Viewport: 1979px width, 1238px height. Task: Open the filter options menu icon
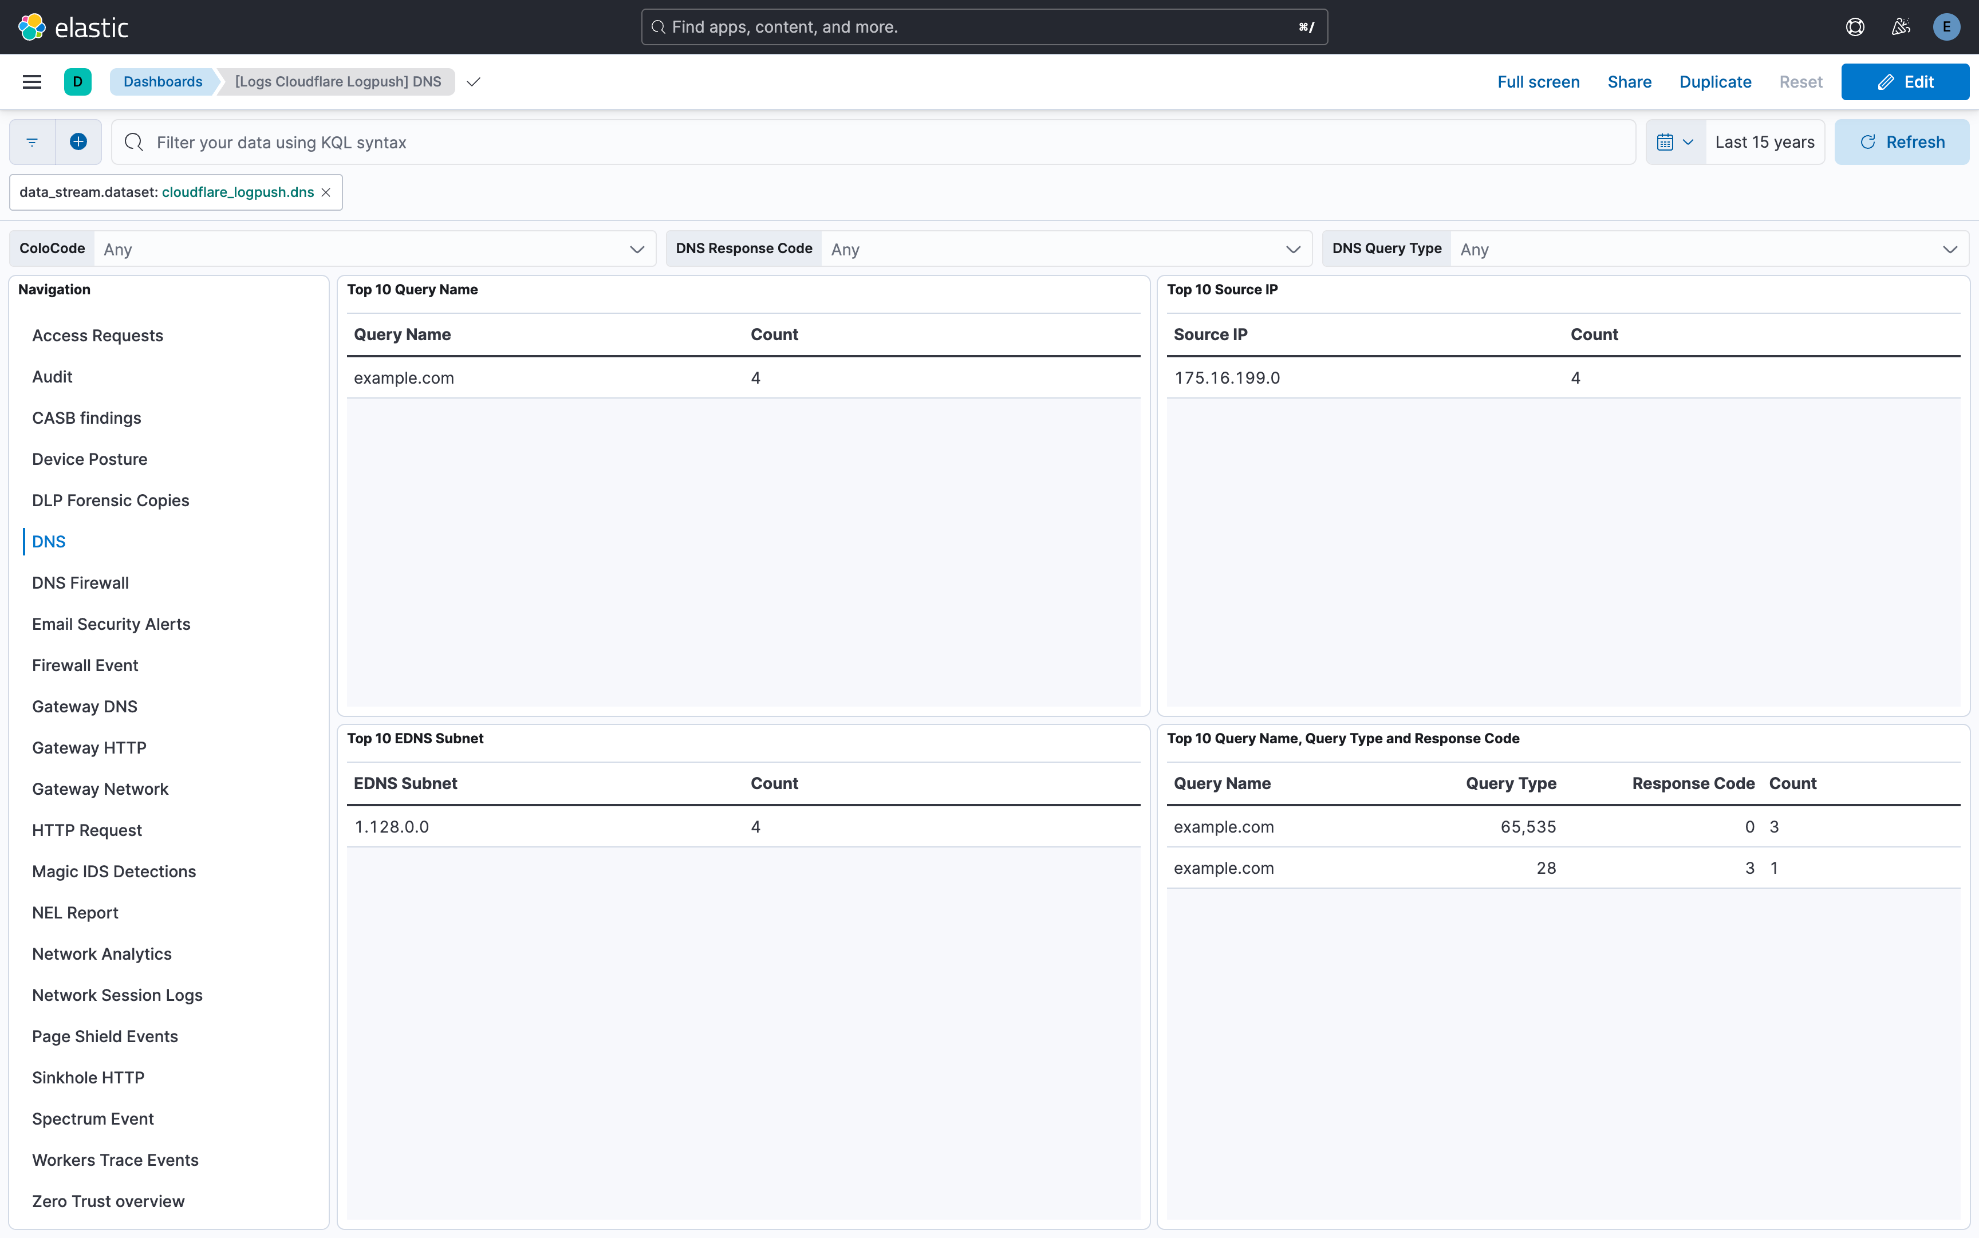[x=32, y=143]
